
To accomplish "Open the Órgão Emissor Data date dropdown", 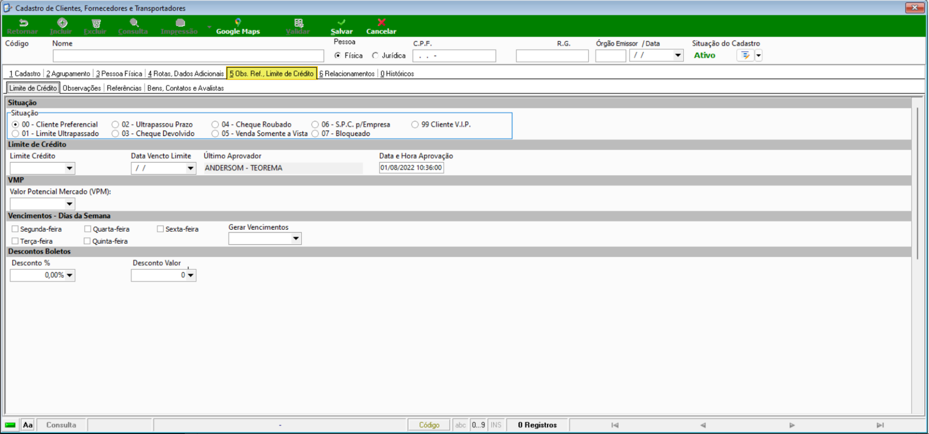I will coord(677,56).
